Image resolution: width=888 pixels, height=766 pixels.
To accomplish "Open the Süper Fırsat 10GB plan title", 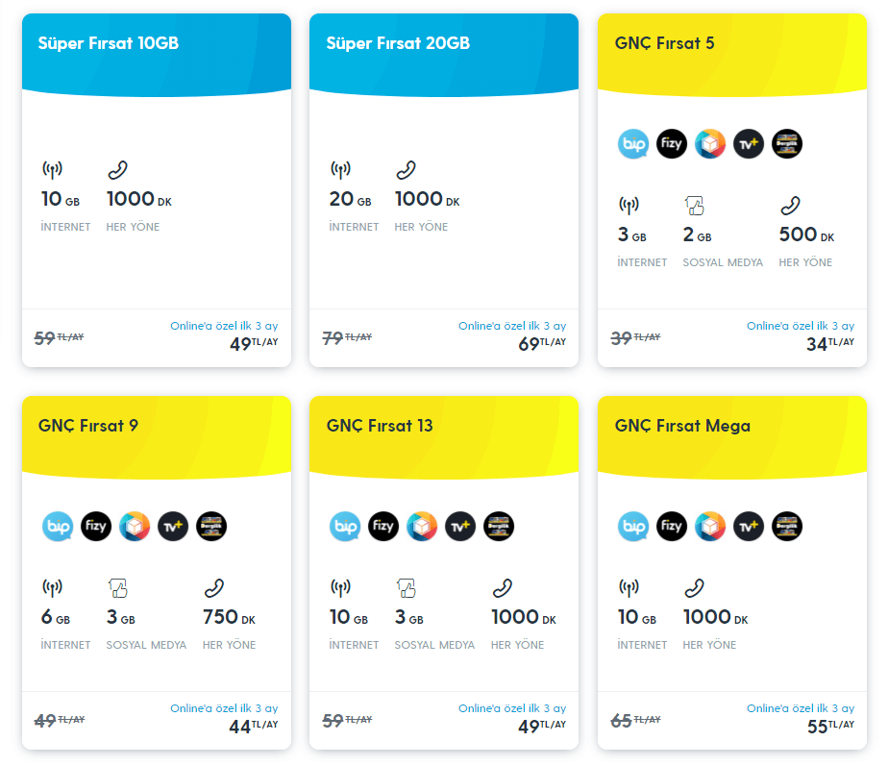I will click(109, 43).
